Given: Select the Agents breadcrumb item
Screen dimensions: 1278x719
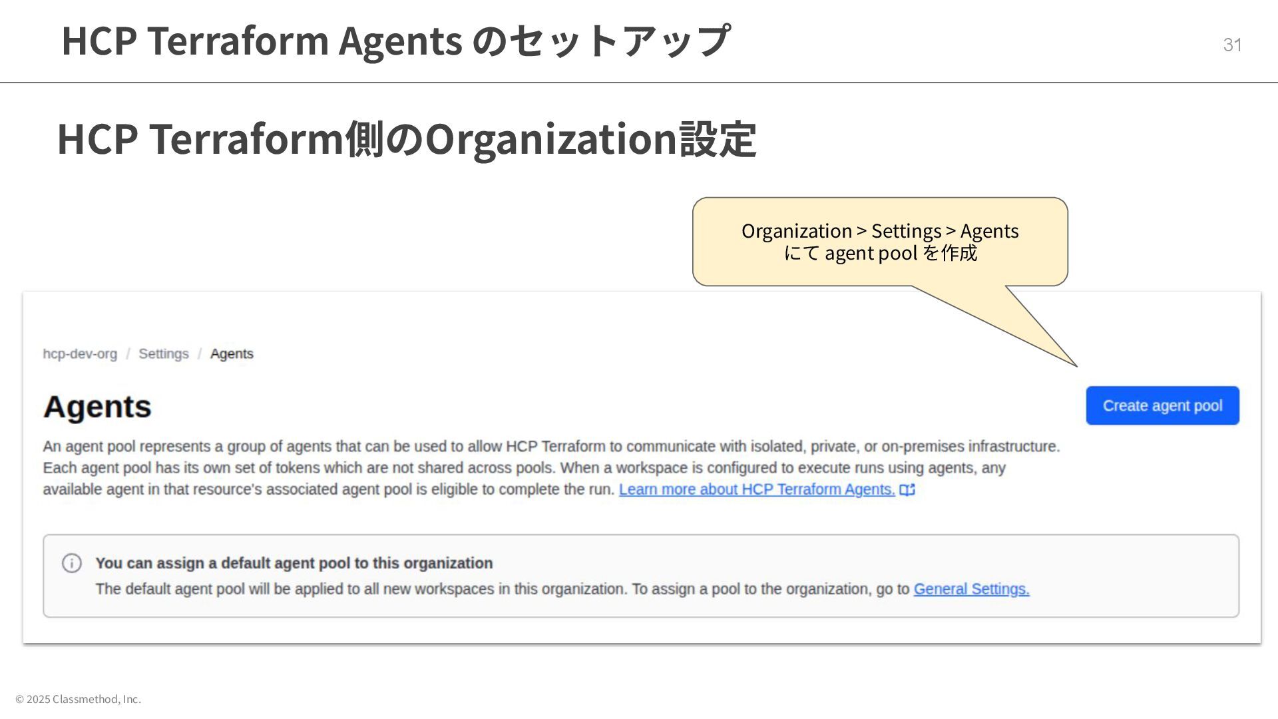Looking at the screenshot, I should [x=232, y=354].
